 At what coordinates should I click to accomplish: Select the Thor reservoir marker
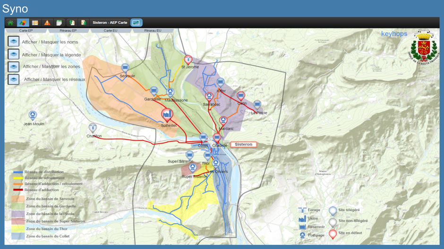click(x=207, y=155)
